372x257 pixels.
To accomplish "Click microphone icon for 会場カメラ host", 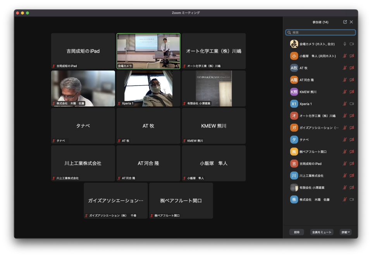I will (x=344, y=44).
